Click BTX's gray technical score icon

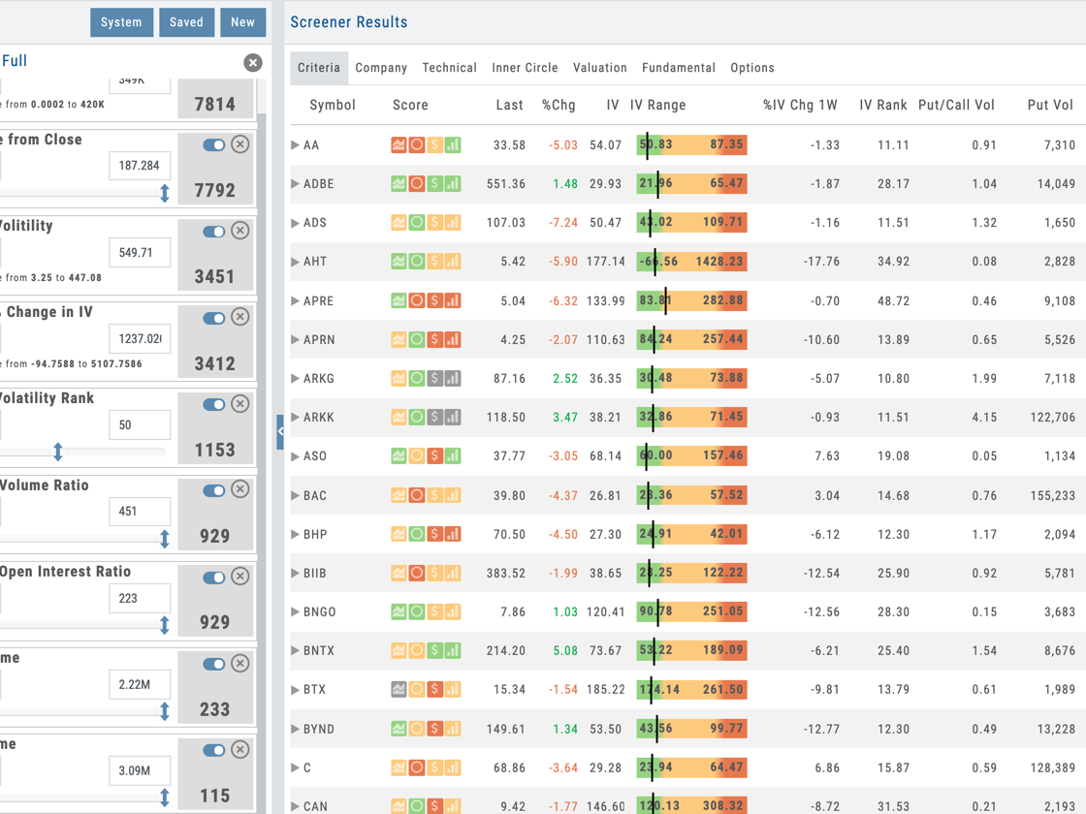click(399, 689)
